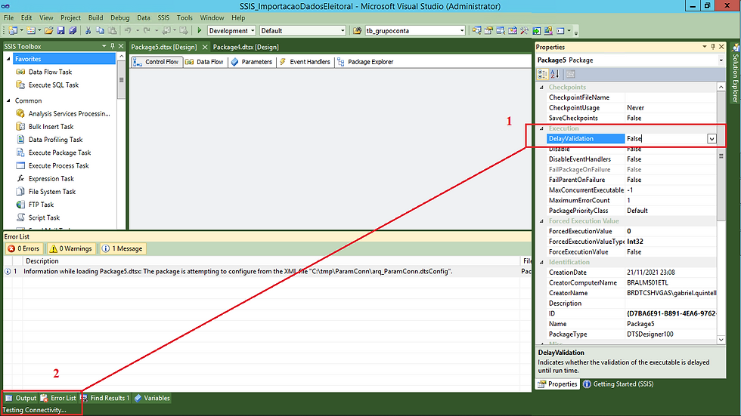Click the New Project toolbar icon
Screen dimensions: 741x416
(13, 31)
